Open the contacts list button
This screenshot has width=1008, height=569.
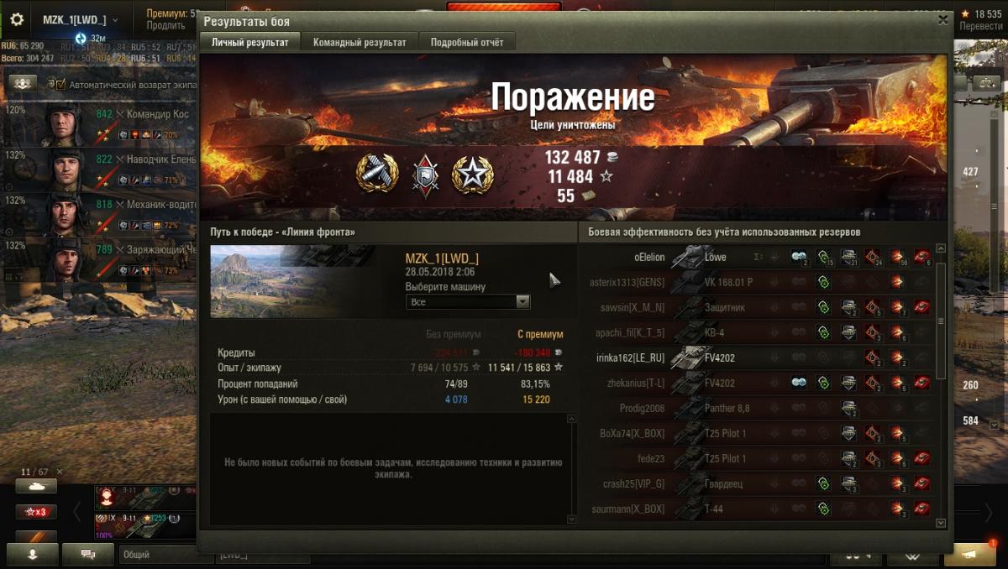(x=33, y=554)
